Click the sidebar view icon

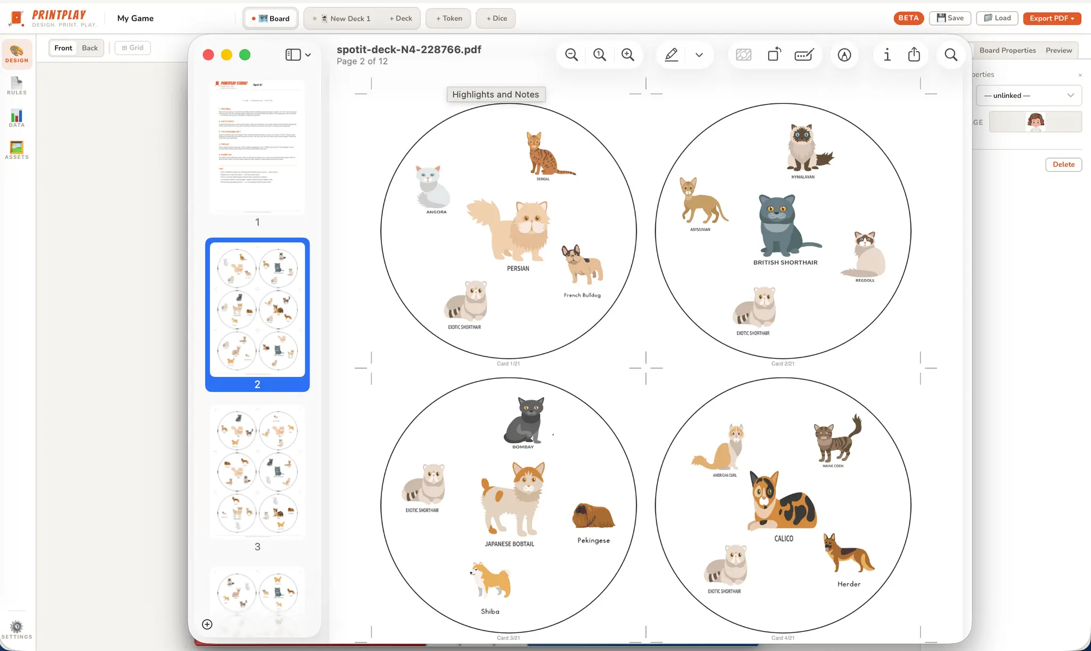point(293,55)
